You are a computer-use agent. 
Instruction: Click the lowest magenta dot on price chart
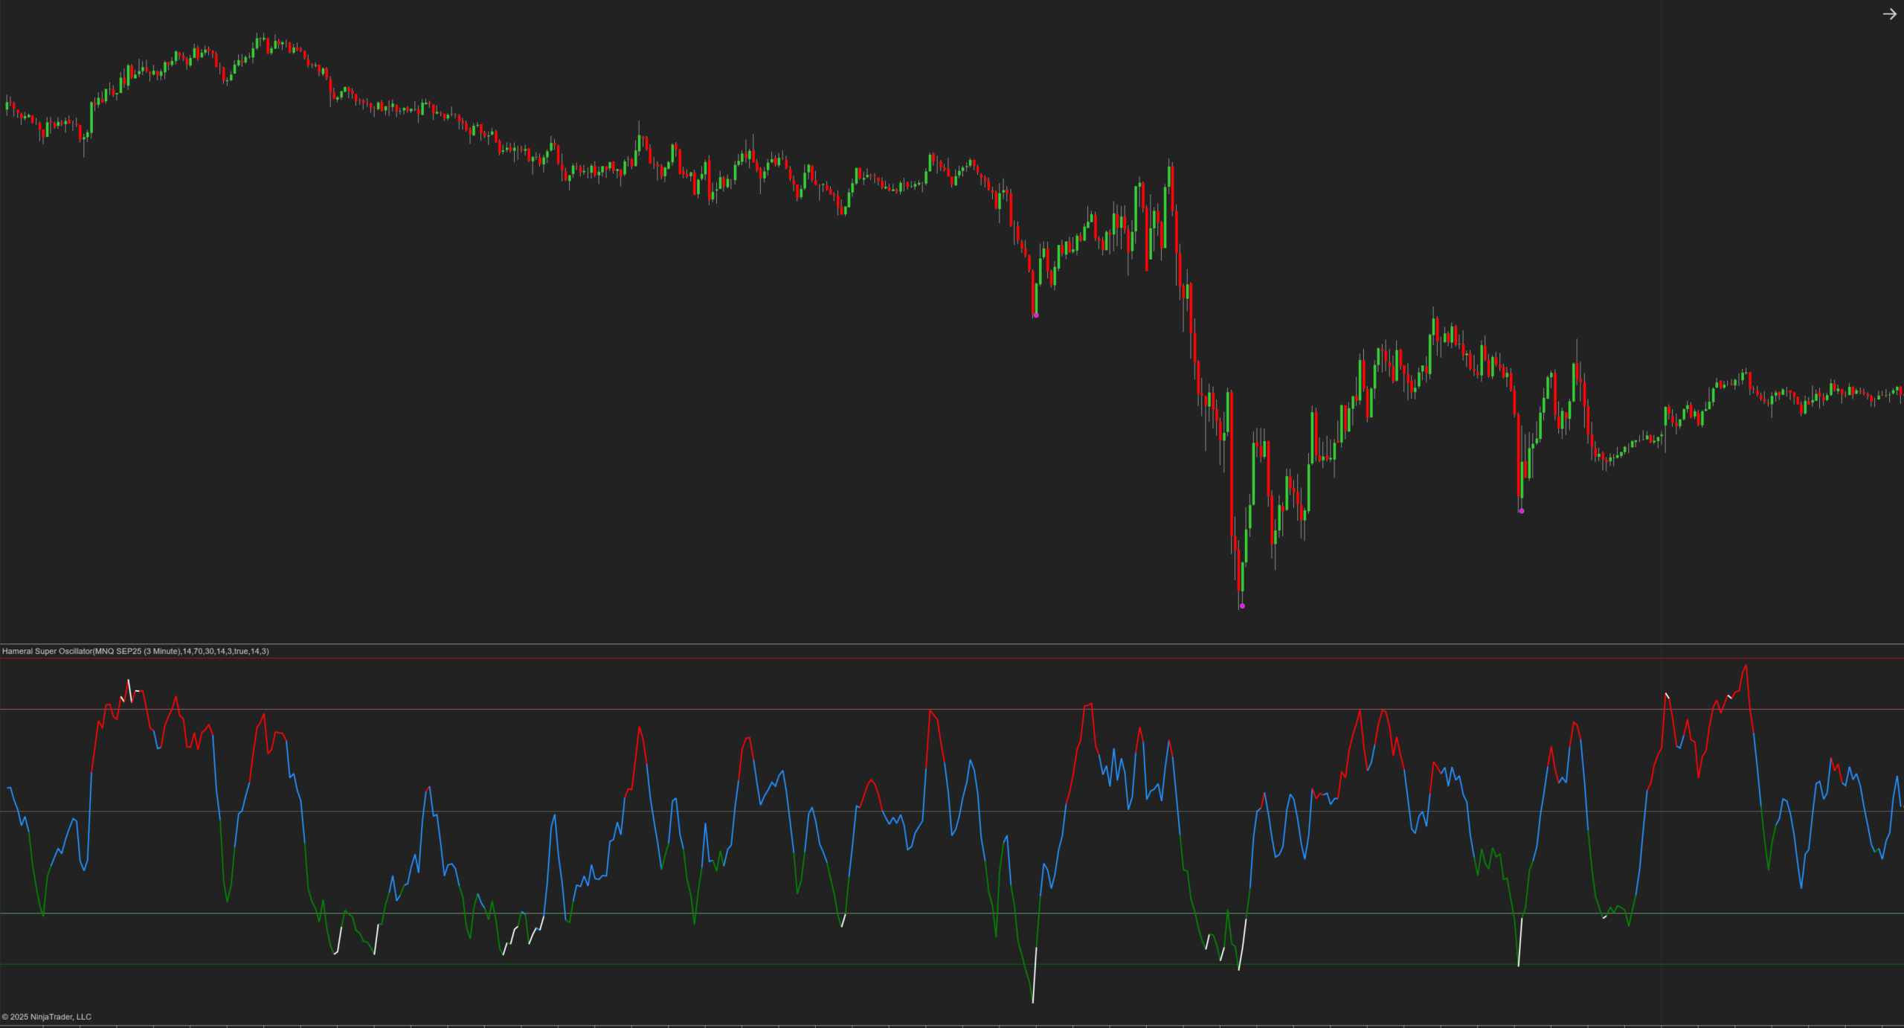coord(1242,605)
